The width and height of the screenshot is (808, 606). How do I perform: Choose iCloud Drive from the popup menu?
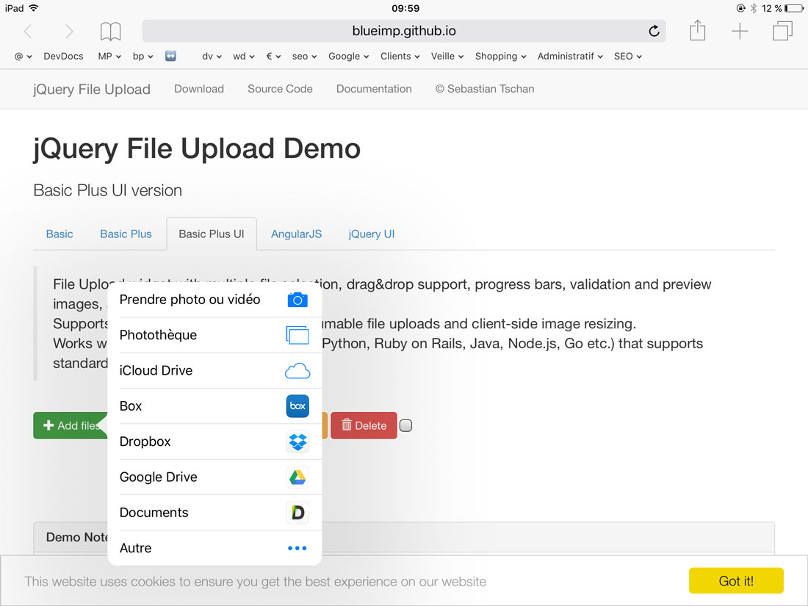[x=215, y=370]
